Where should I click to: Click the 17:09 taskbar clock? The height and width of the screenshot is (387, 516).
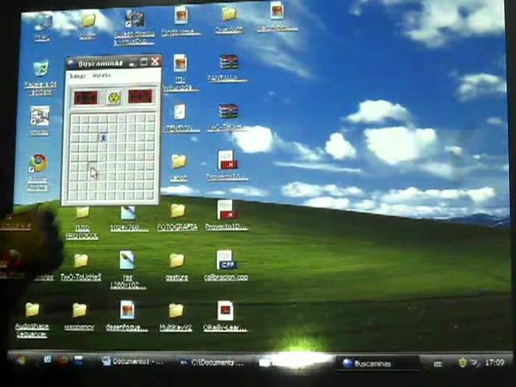494,363
